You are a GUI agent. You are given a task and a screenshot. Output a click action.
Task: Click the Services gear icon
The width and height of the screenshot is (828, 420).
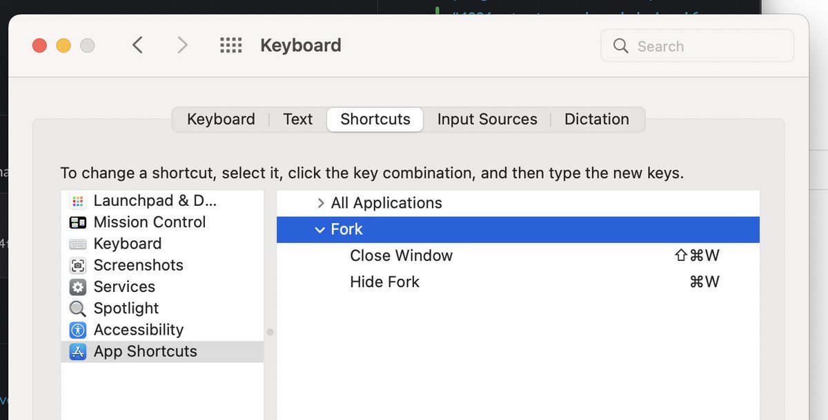tap(78, 286)
